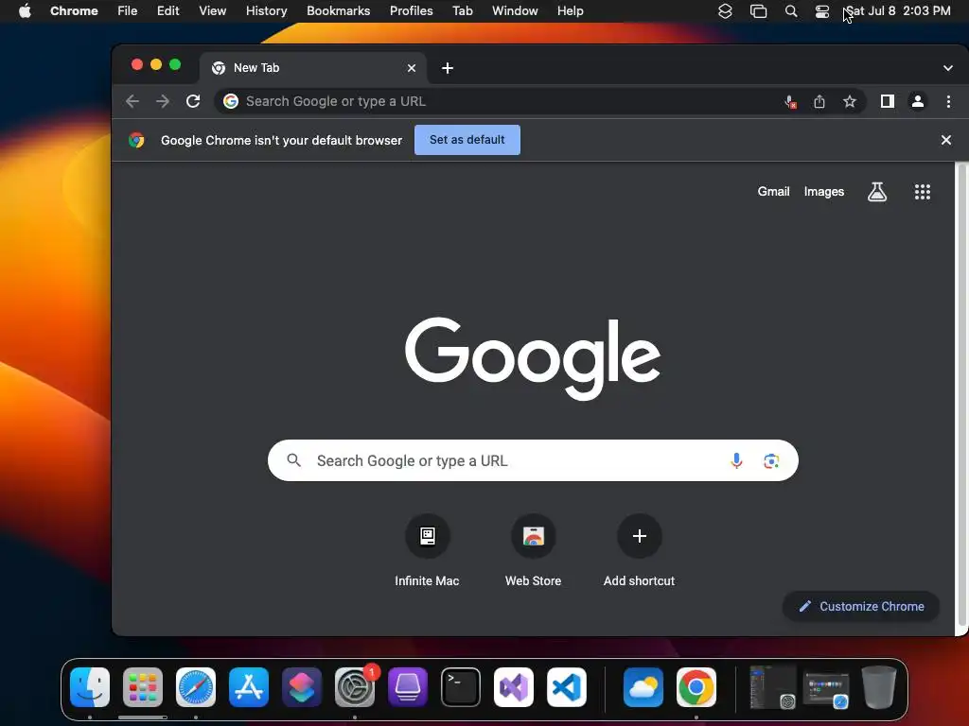Search by image with Google Lens
969x726 pixels.
point(771,461)
